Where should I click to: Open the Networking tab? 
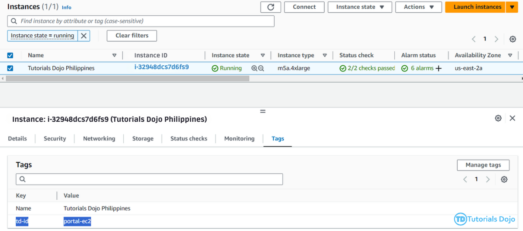[x=99, y=139]
